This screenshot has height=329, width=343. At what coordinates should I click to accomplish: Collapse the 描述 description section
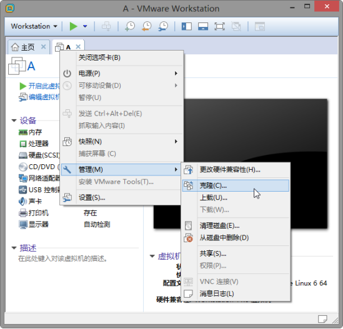(x=14, y=248)
